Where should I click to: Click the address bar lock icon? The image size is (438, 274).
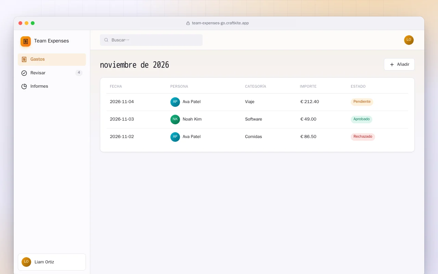[x=188, y=23]
